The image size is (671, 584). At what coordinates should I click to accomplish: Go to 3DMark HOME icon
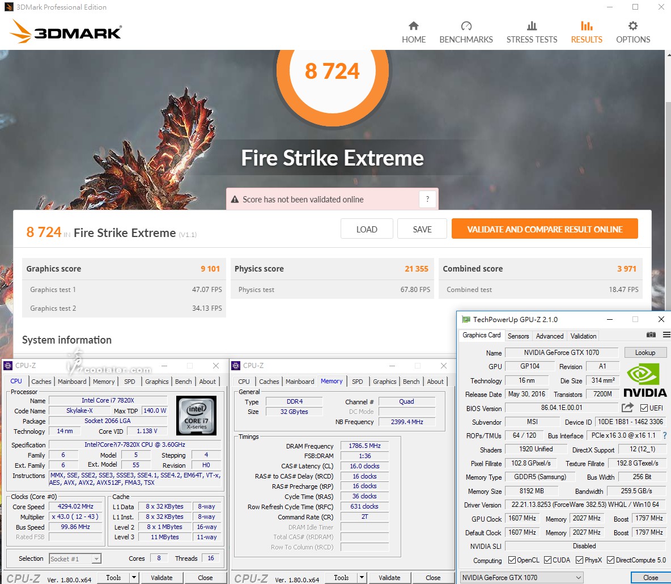413,26
